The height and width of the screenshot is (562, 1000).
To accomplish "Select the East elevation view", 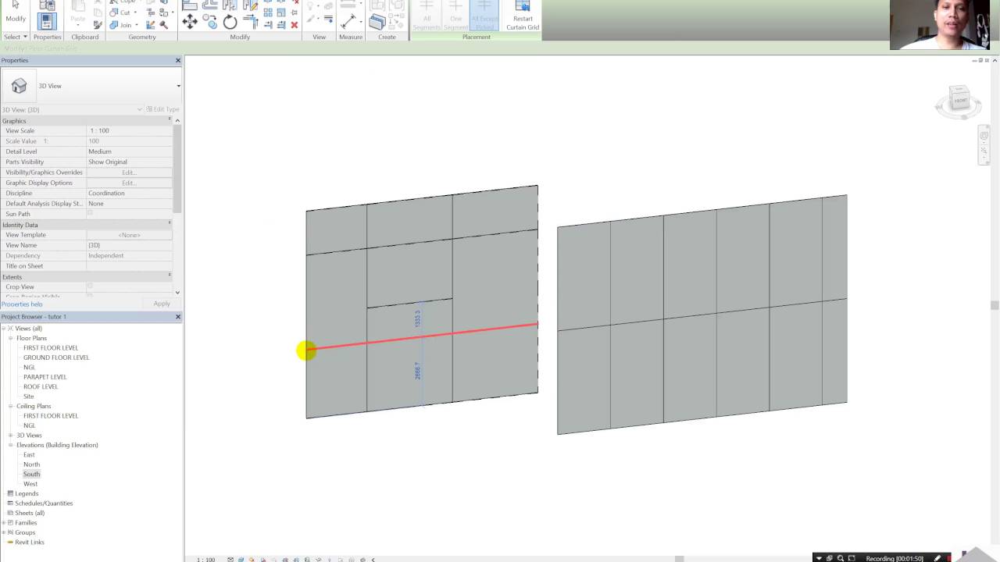I will 29,454.
